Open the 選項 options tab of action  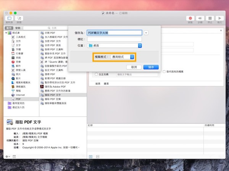pyautogui.click(x=106, y=84)
